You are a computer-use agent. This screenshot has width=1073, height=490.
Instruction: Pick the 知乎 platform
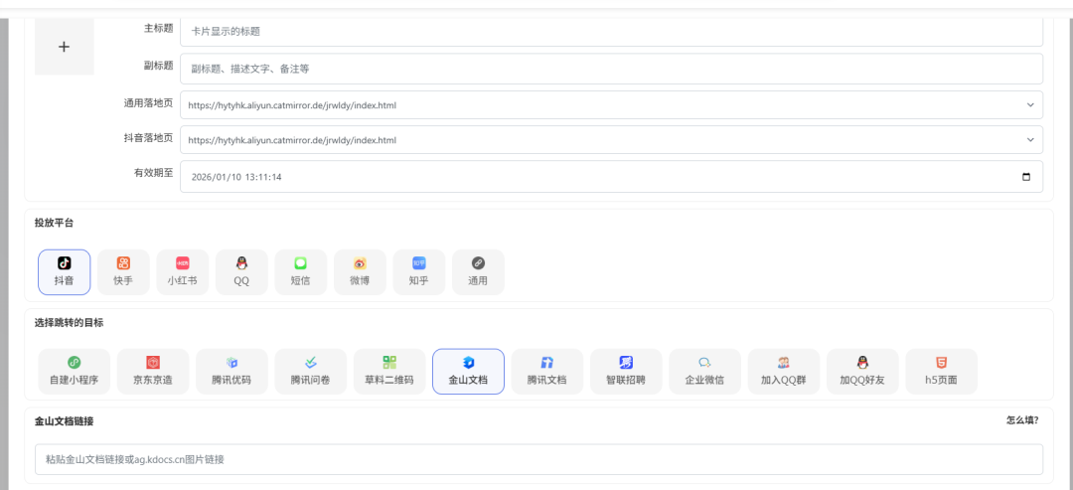(x=419, y=271)
